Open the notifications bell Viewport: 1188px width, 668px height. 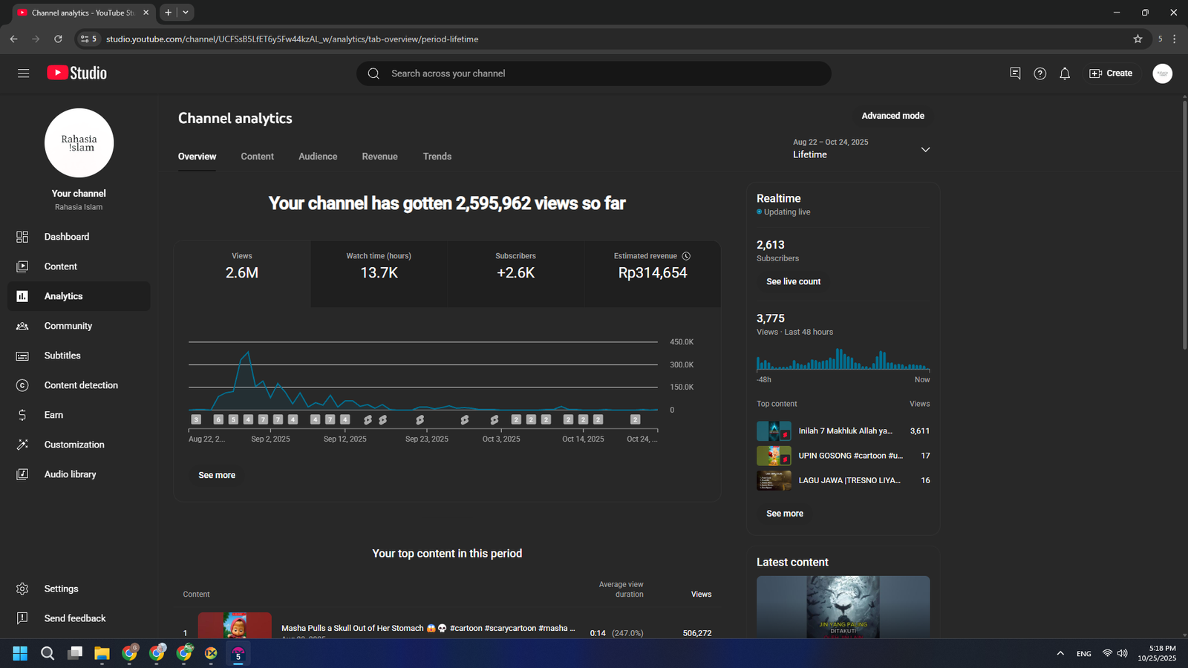click(1065, 73)
